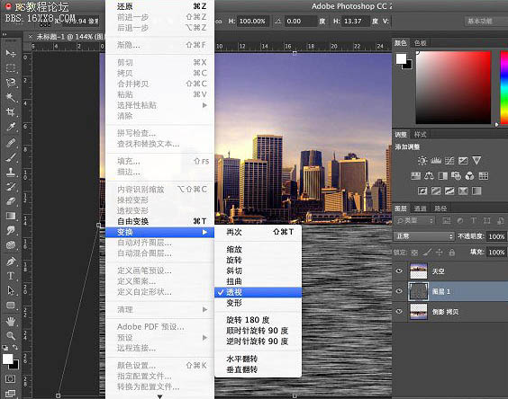Select the Crop tool in toolbar
This screenshot has height=399, width=508.
coord(11,111)
